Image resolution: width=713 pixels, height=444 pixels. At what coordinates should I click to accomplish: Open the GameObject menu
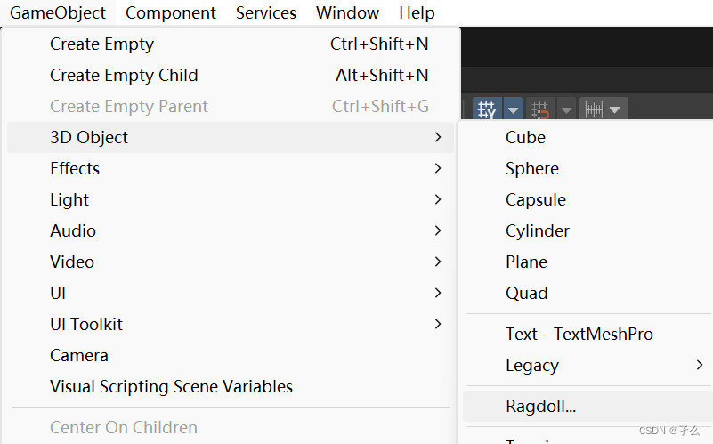(x=58, y=12)
